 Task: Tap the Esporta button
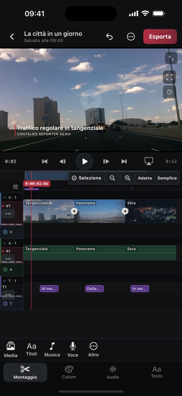(x=160, y=36)
